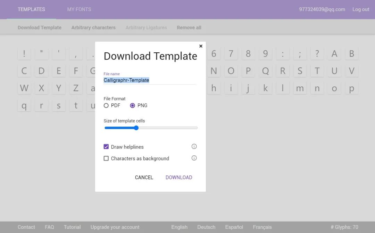Switch language to Français
Viewport: 375px width, 233px height.
(x=262, y=227)
